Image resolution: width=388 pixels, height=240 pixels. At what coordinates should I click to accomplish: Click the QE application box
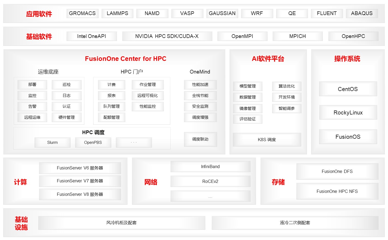(292, 13)
